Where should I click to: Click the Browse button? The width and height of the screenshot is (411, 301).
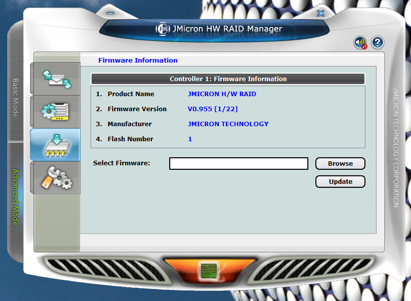[x=340, y=163]
